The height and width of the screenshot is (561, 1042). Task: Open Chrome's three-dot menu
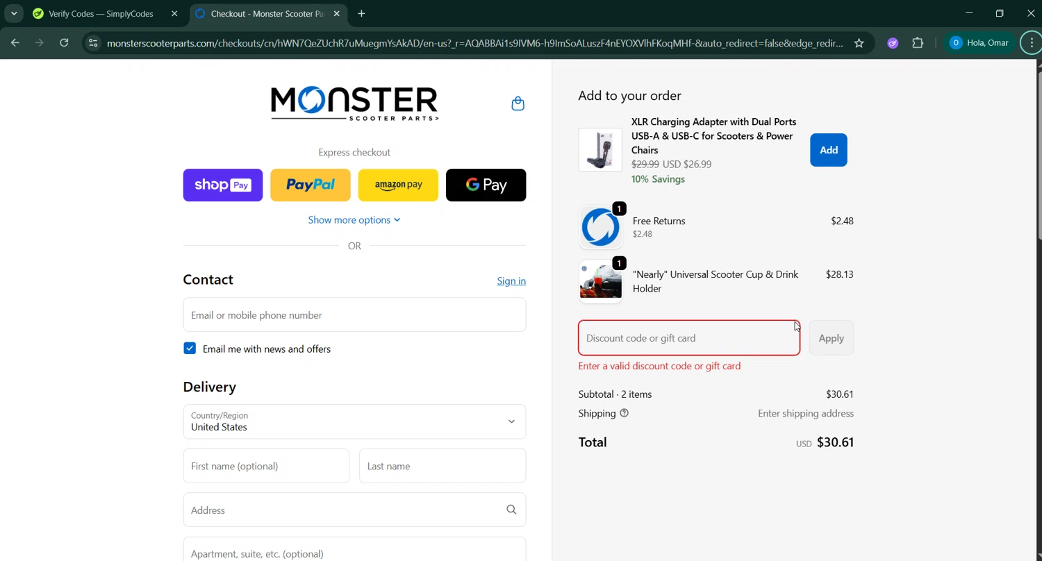click(x=1031, y=43)
